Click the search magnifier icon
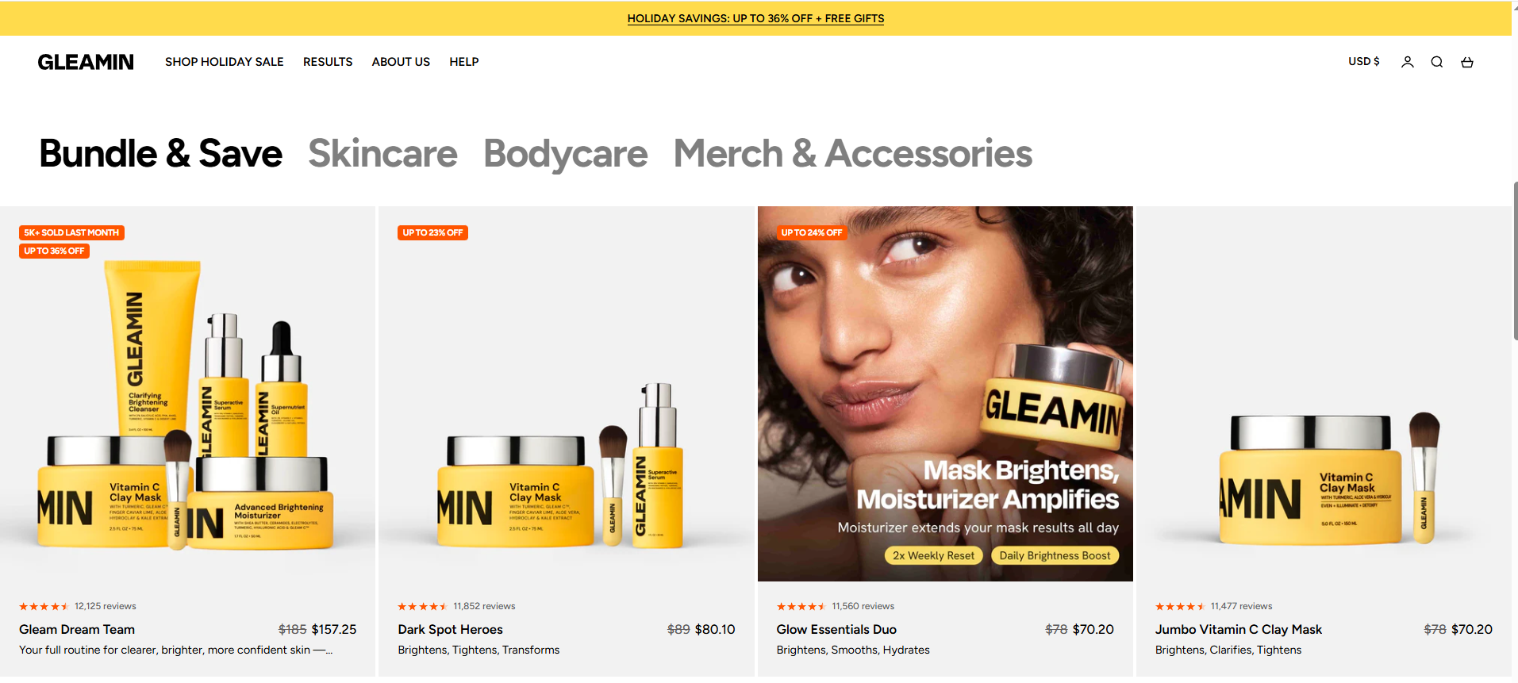Screen dimensions: 1518x683 1437,62
